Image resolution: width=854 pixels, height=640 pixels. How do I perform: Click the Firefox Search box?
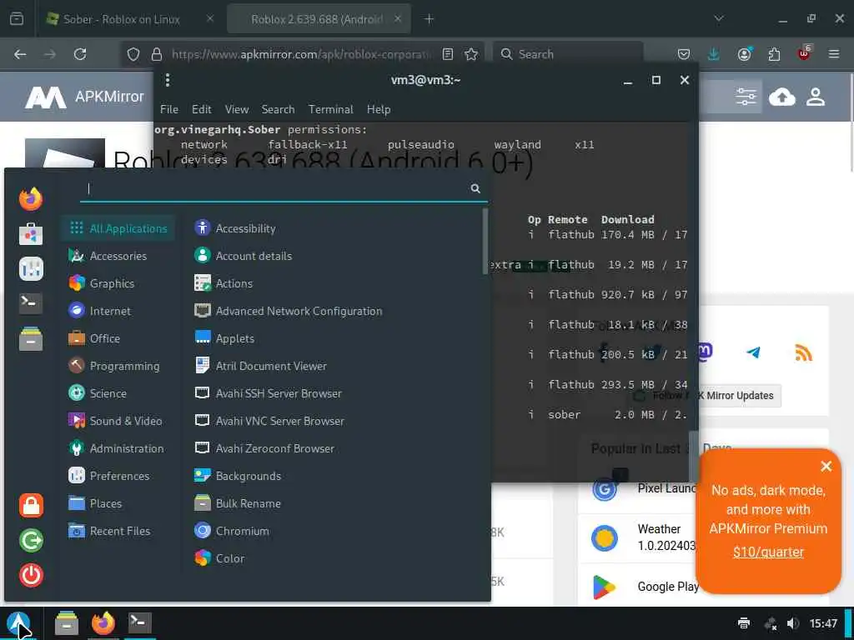(x=568, y=54)
